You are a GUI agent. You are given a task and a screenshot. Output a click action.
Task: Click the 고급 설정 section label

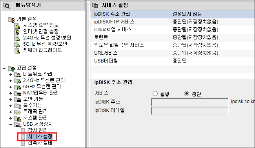[x=27, y=68]
